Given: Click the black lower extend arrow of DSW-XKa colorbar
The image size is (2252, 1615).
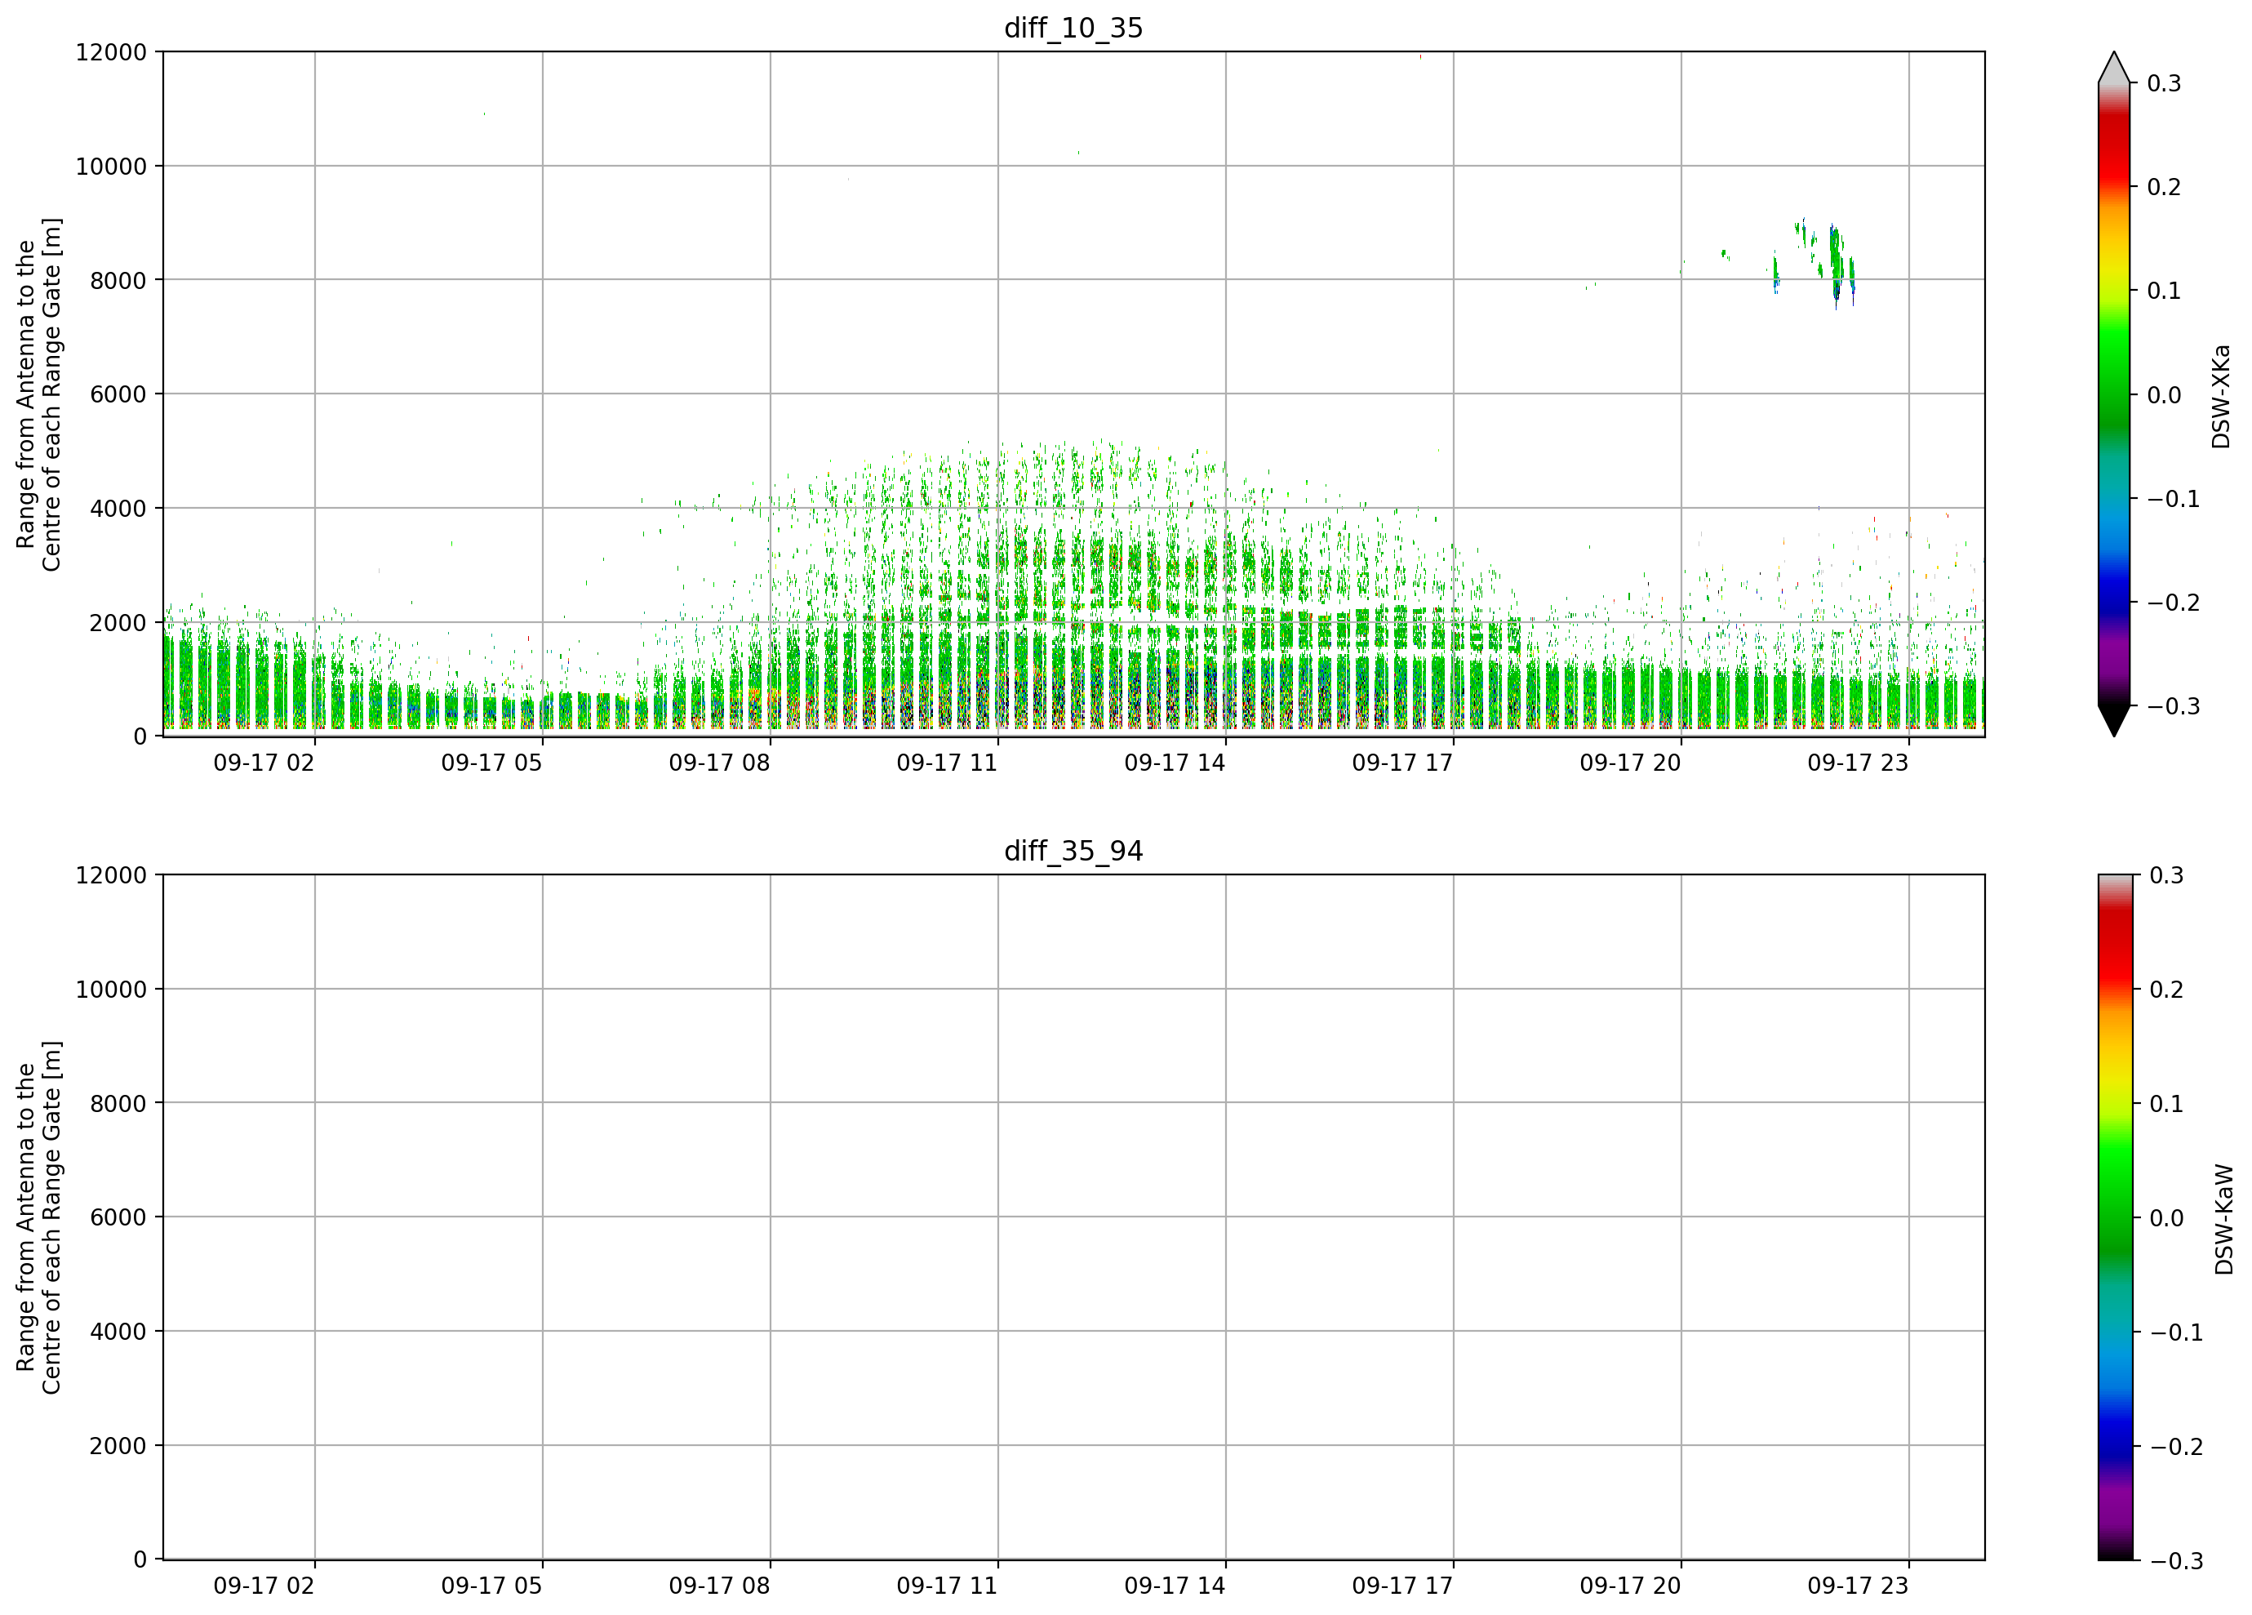Looking at the screenshot, I should click(x=2114, y=721).
